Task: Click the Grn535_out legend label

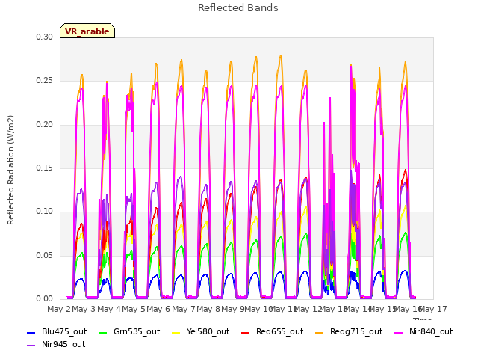Action: [137, 331]
